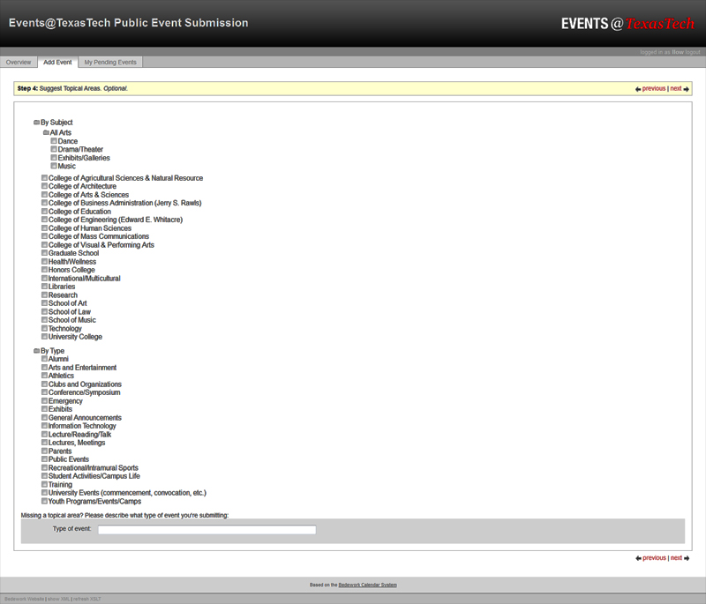Image resolution: width=706 pixels, height=604 pixels.
Task: Click the top next arrow icon
Action: (687, 89)
